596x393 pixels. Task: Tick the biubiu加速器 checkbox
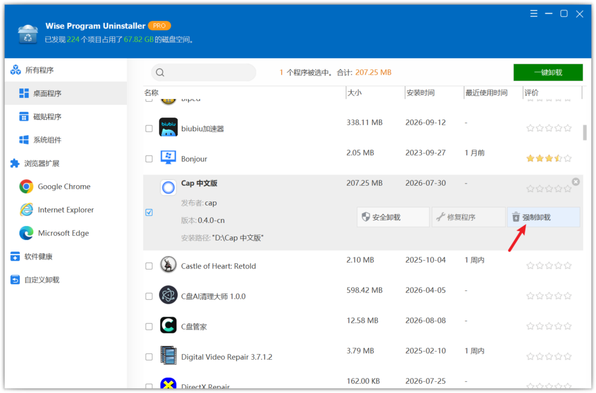coord(149,129)
